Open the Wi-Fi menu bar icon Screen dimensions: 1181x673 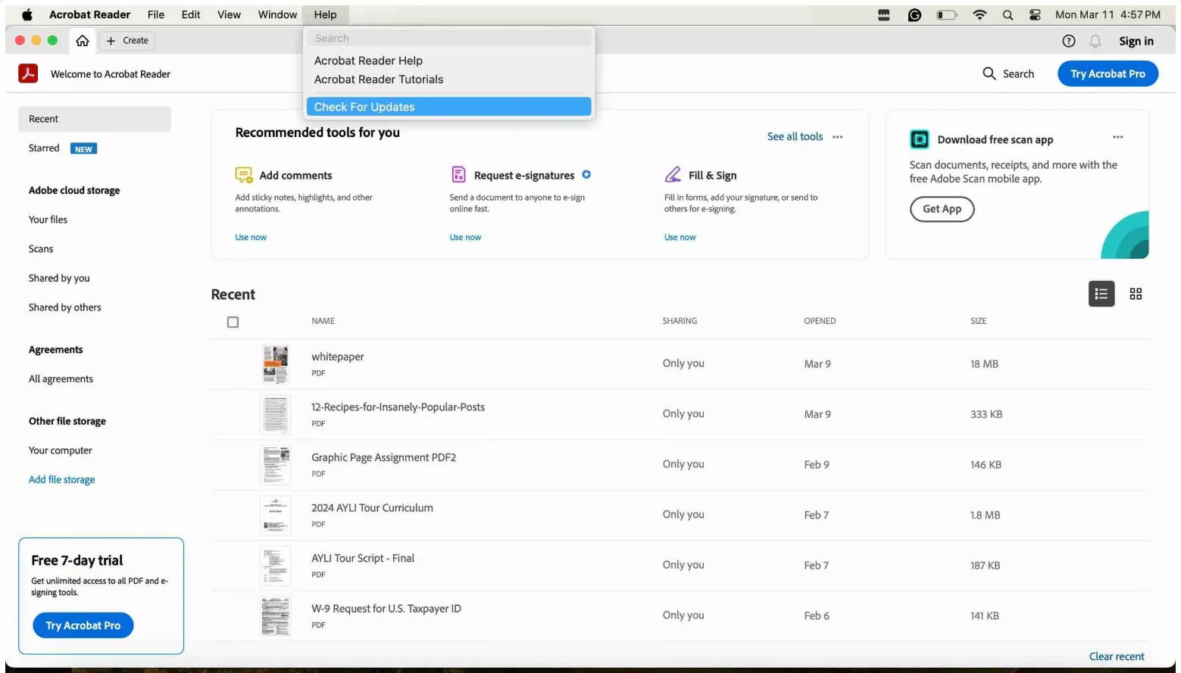click(x=979, y=15)
